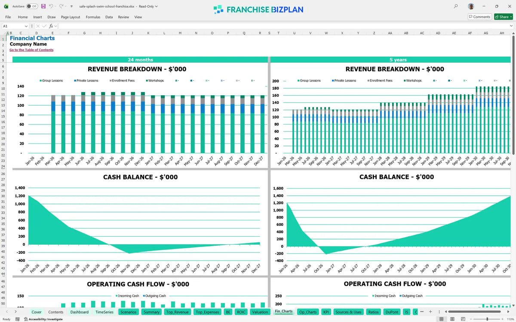The width and height of the screenshot is (516, 322).
Task: Click the Cancel X icon in formula bar
Action: [x=38, y=26]
